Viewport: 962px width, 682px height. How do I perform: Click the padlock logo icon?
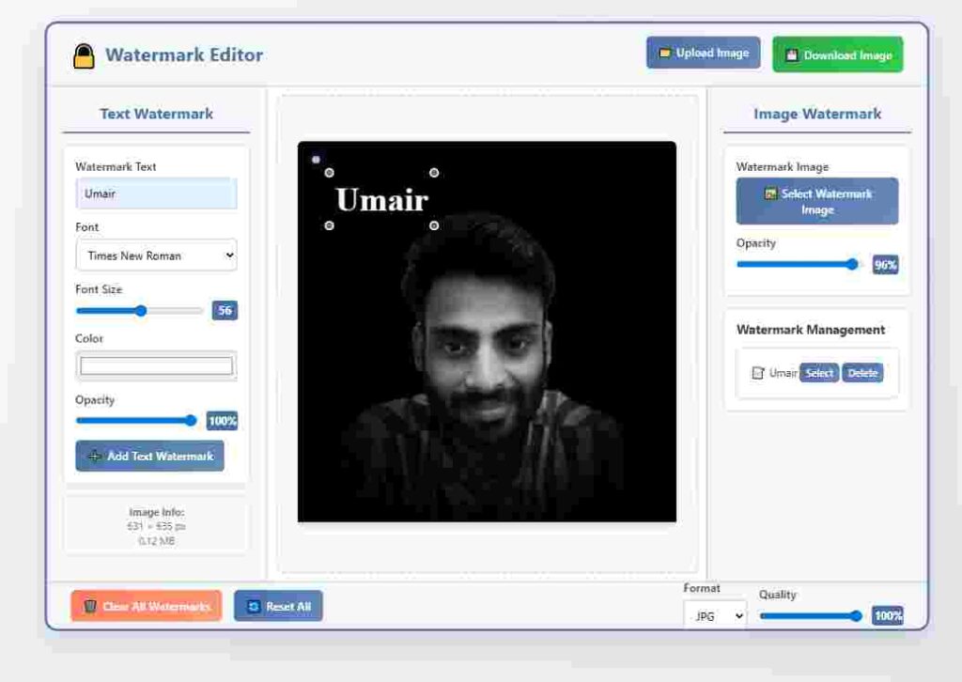click(85, 56)
